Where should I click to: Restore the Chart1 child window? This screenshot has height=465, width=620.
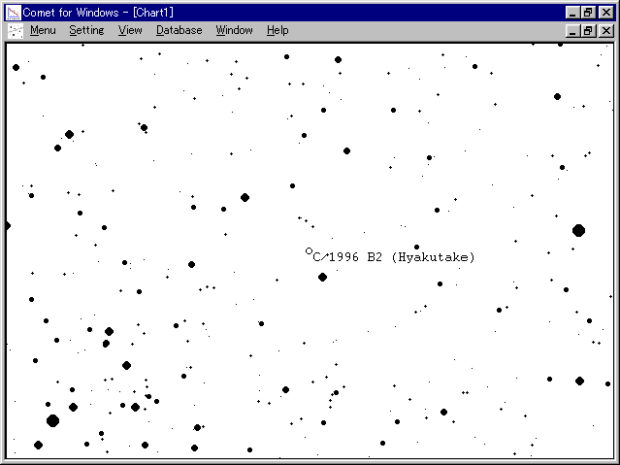pyautogui.click(x=589, y=30)
